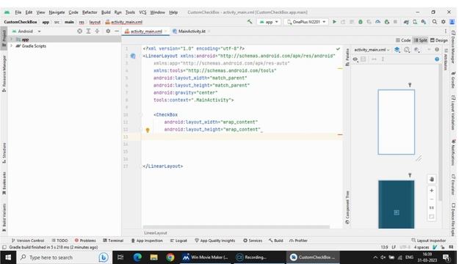Switch editor to Split view mode
This screenshot has height=264, width=470.
click(421, 40)
